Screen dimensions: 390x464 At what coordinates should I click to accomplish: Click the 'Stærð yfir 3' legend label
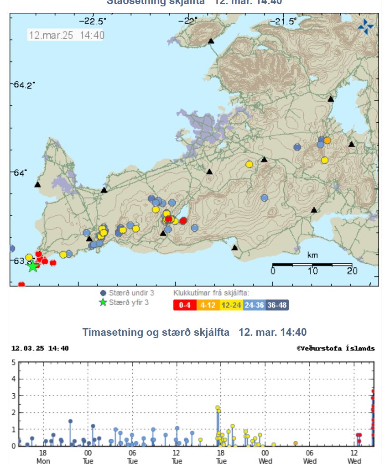point(129,302)
